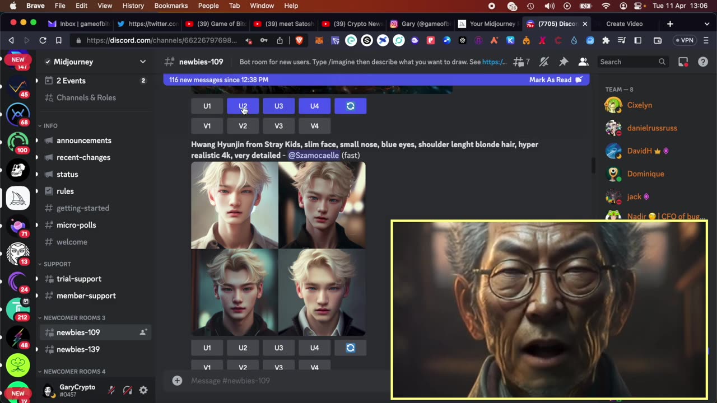The width and height of the screenshot is (717, 403).
Task: Open Midjourney server dropdown menu
Action: click(x=143, y=62)
